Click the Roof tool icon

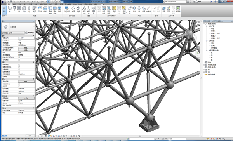(35, 9)
